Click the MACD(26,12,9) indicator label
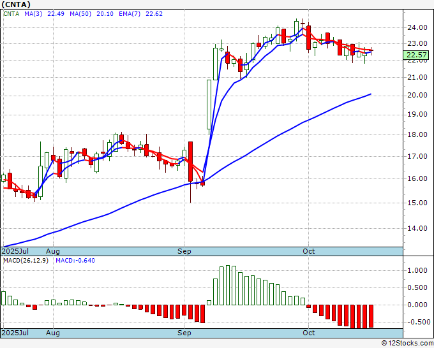Image resolution: width=434 pixels, height=348 pixels. pos(26,261)
